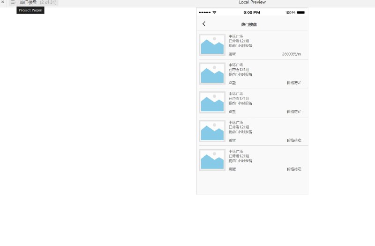Click the 热门楼盘 header title in phone
The image size is (375, 246).
click(x=249, y=25)
